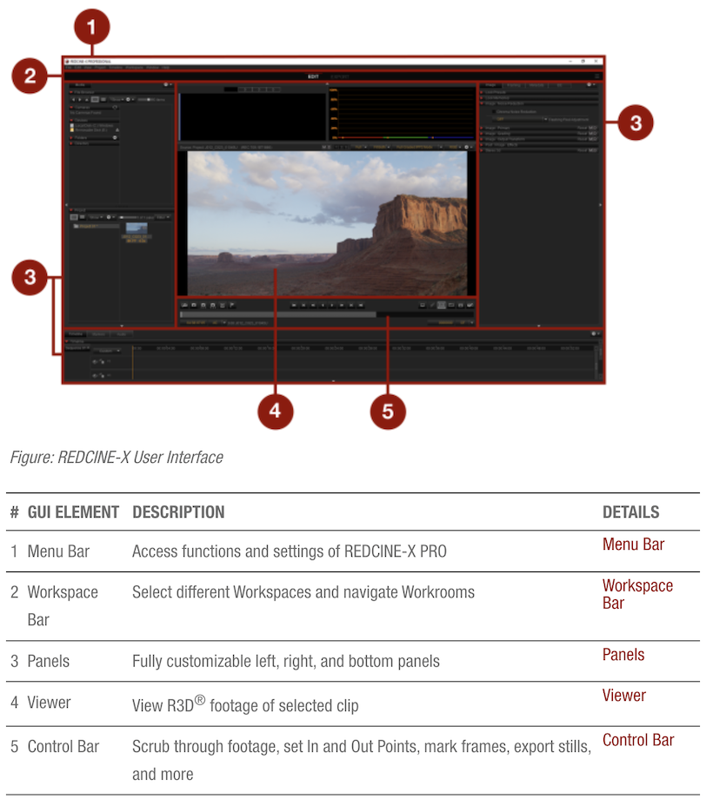This screenshot has height=799, width=706.
Task: Click the refresh icon next to Cameras
Action: tap(116, 108)
